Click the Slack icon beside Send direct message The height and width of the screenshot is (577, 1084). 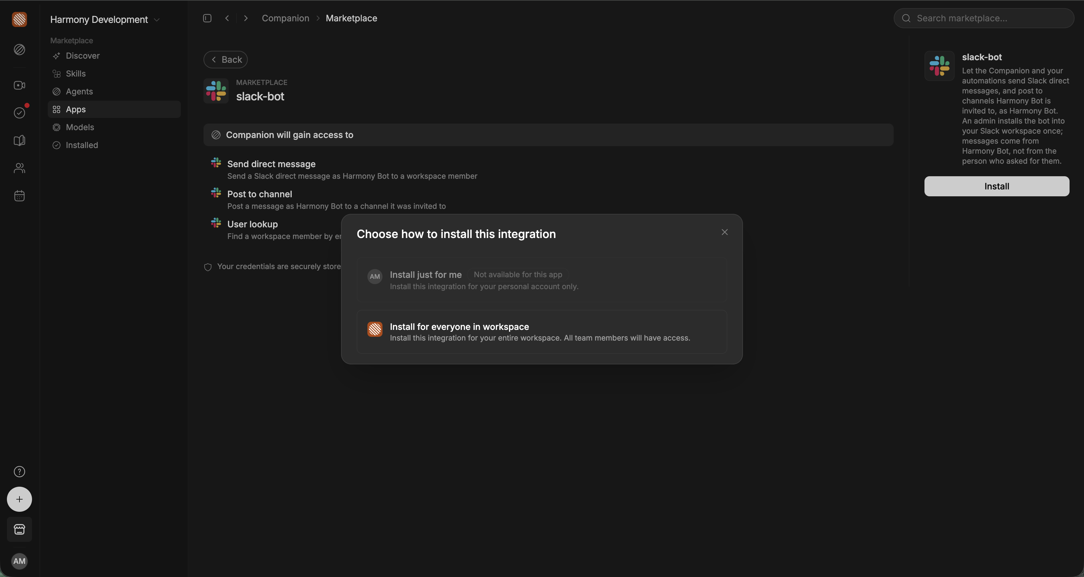[x=216, y=163]
